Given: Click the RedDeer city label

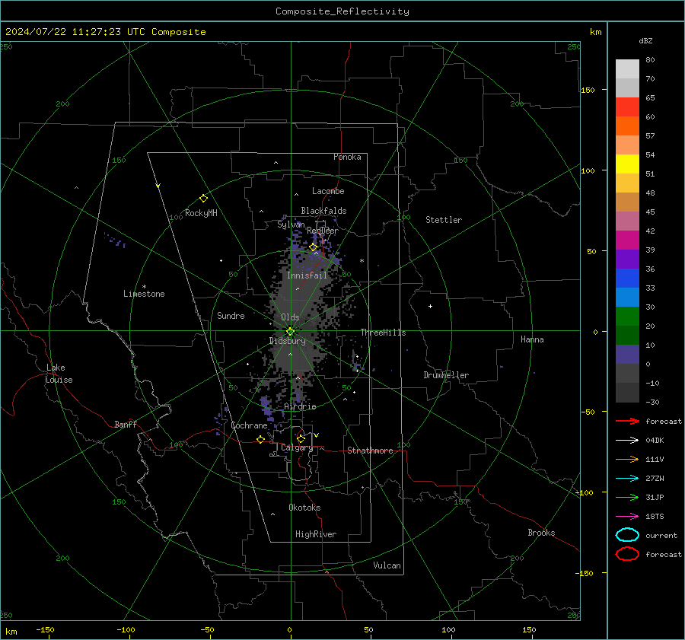Looking at the screenshot, I should point(323,231).
